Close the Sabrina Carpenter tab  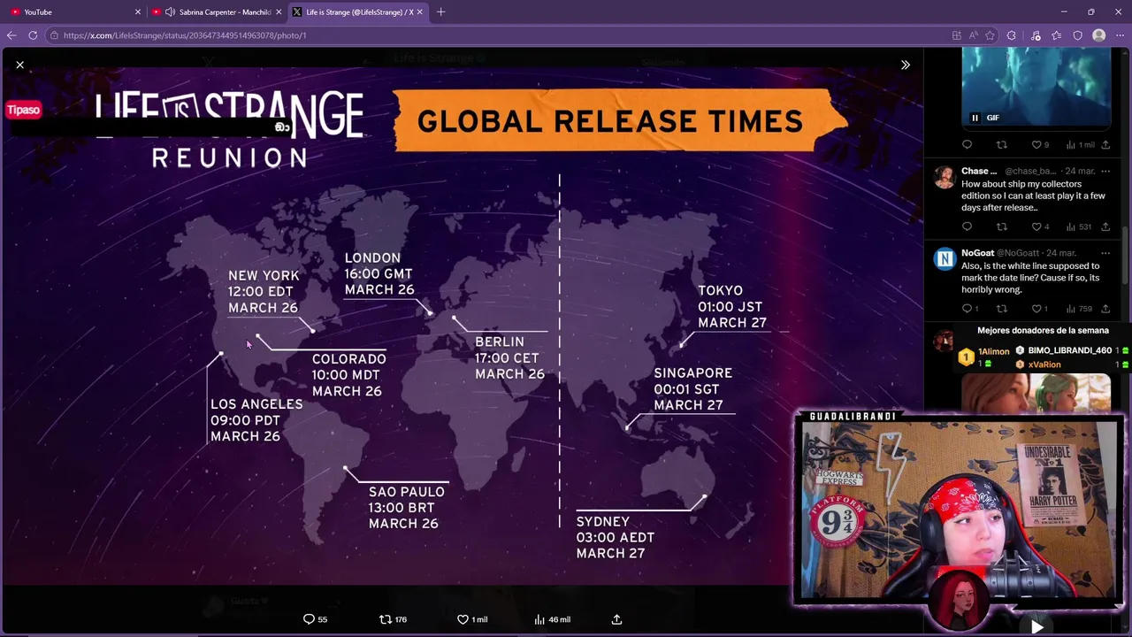click(x=279, y=12)
